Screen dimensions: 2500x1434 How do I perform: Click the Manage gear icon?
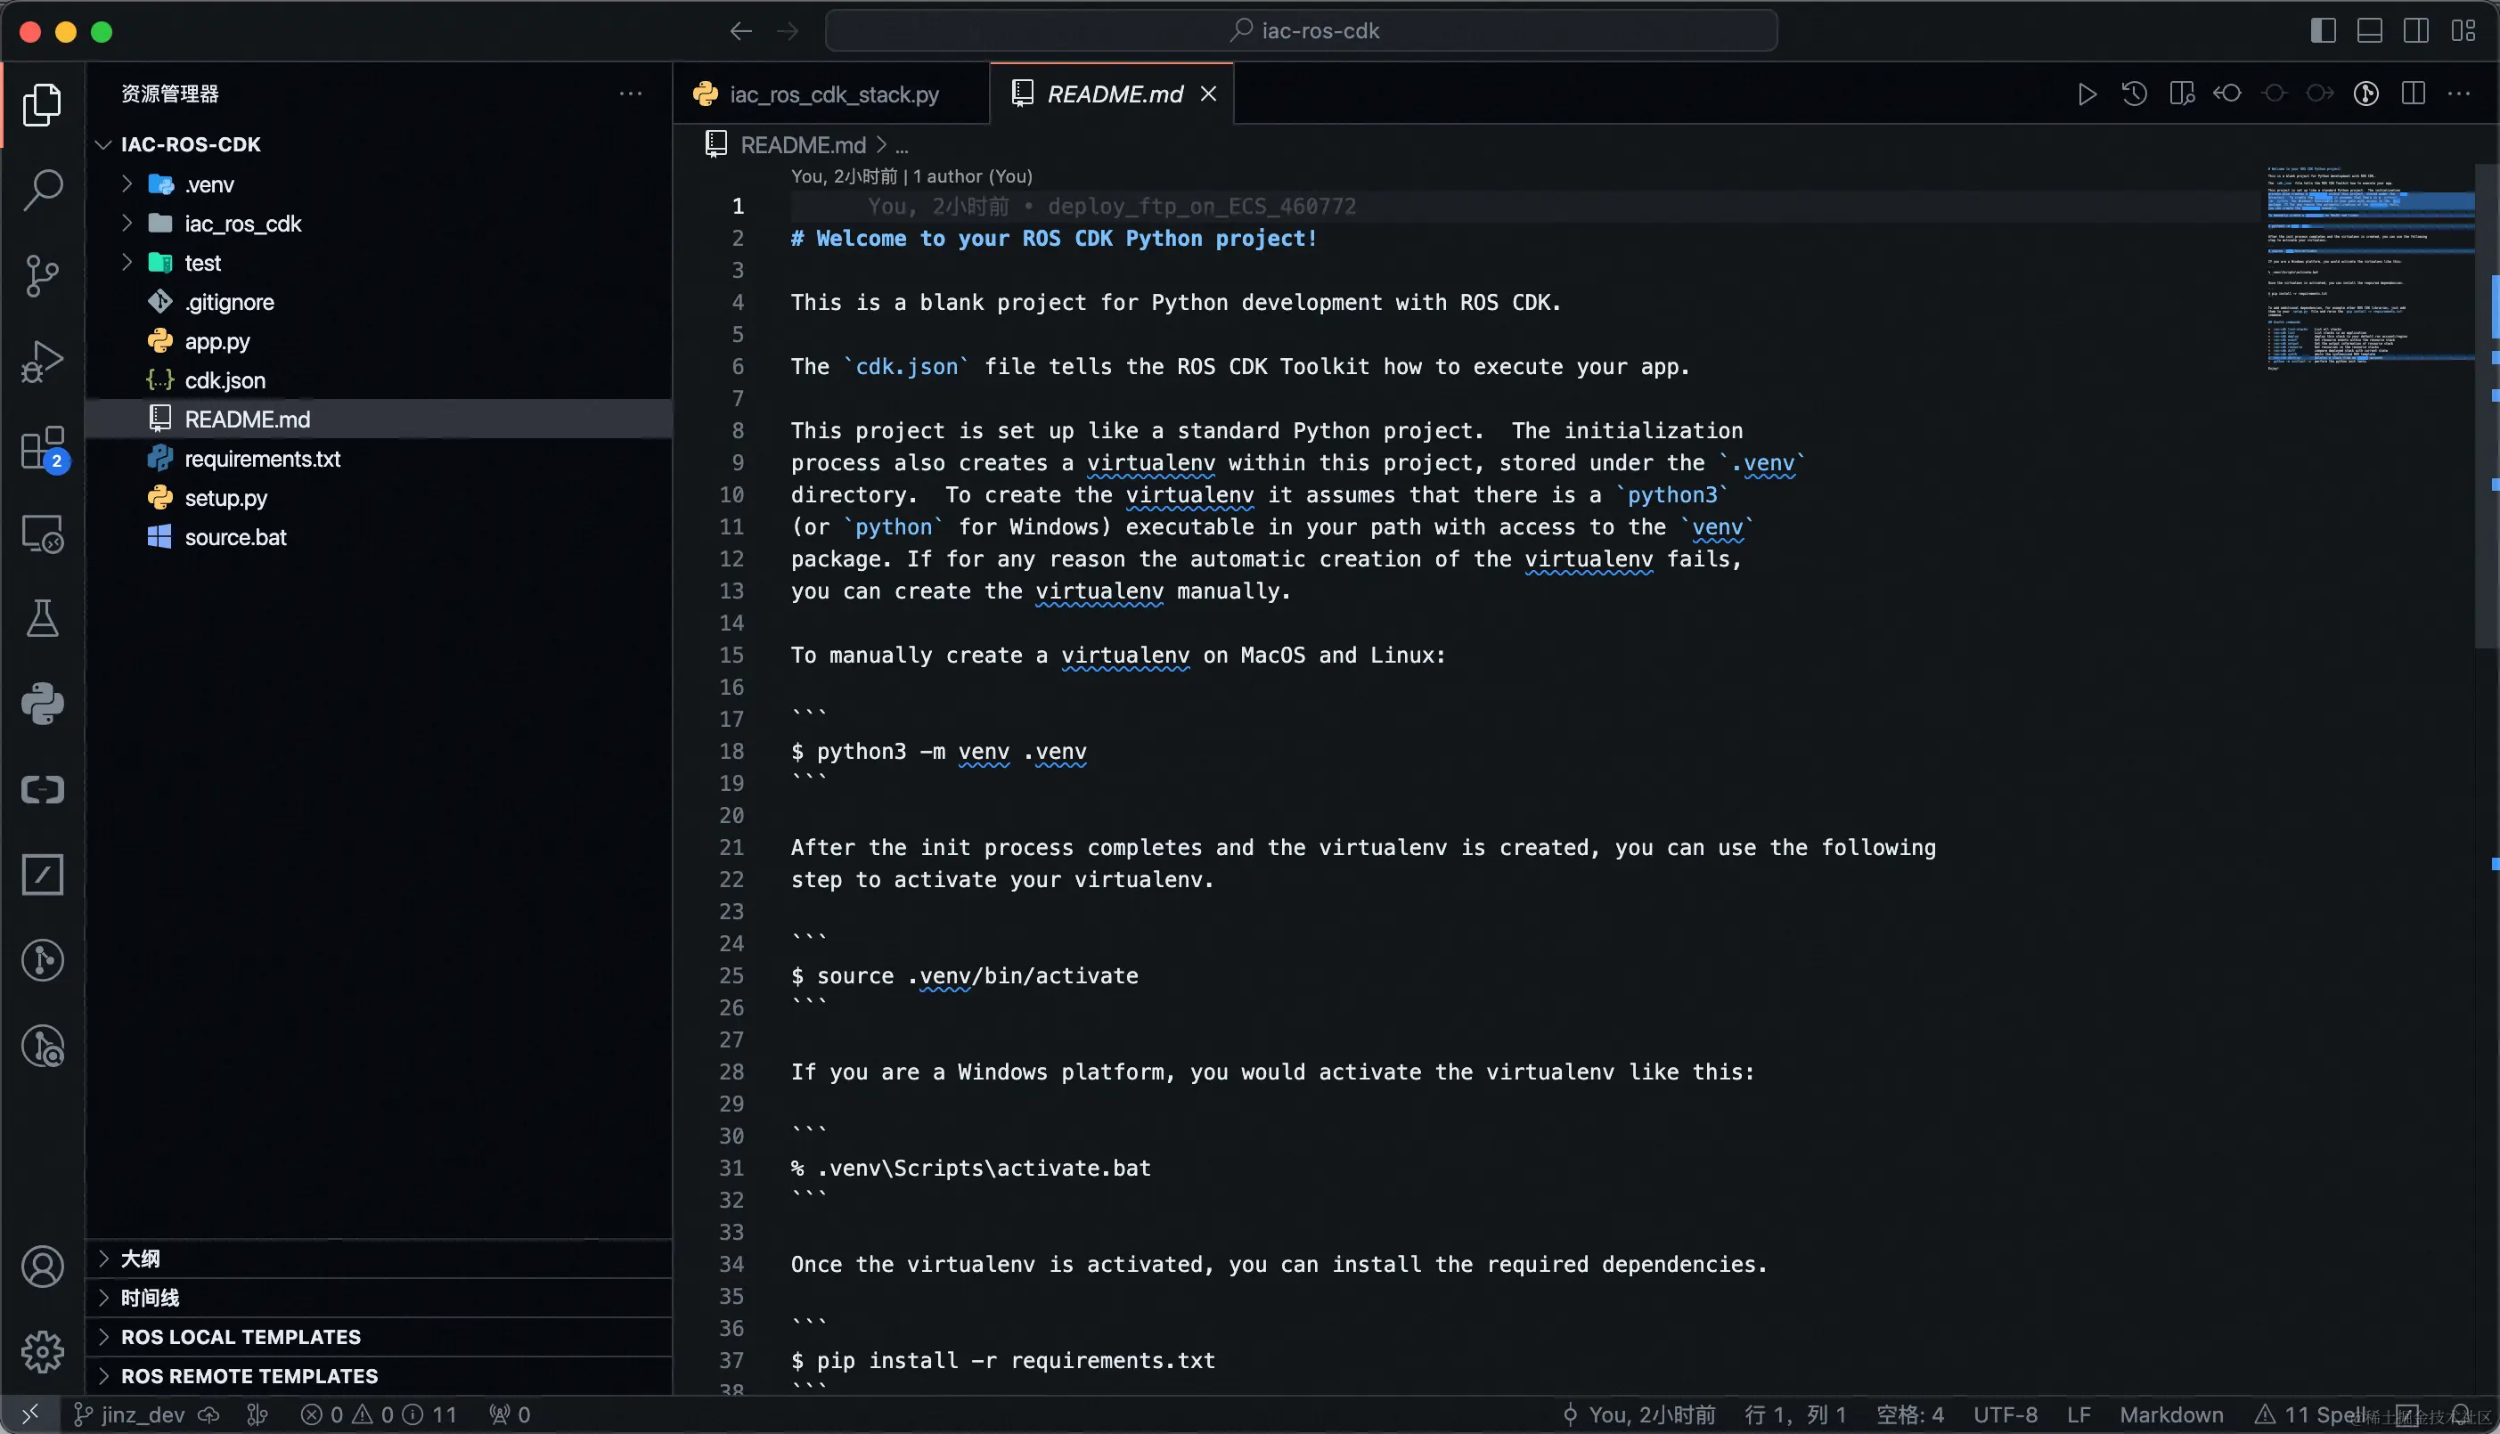(43, 1352)
